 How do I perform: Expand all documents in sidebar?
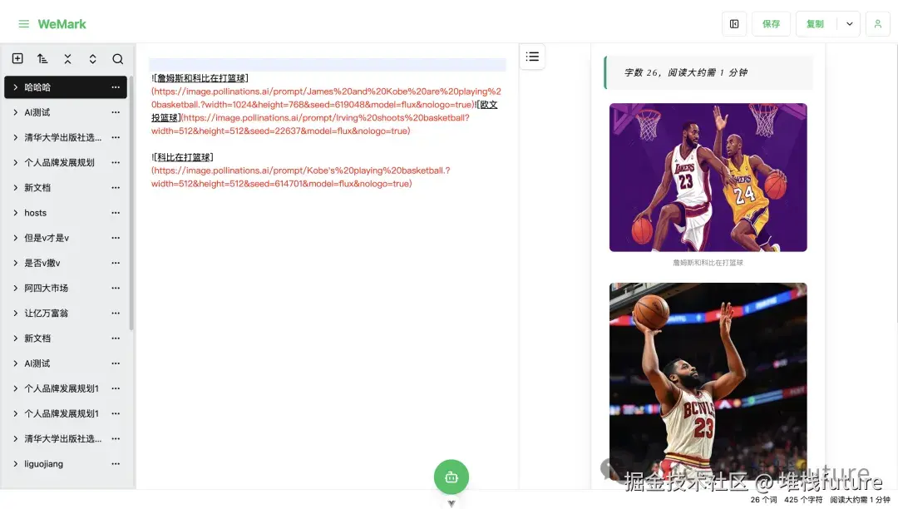93,58
